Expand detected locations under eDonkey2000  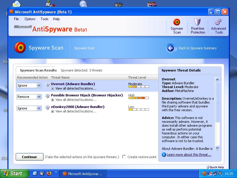click(x=52, y=112)
